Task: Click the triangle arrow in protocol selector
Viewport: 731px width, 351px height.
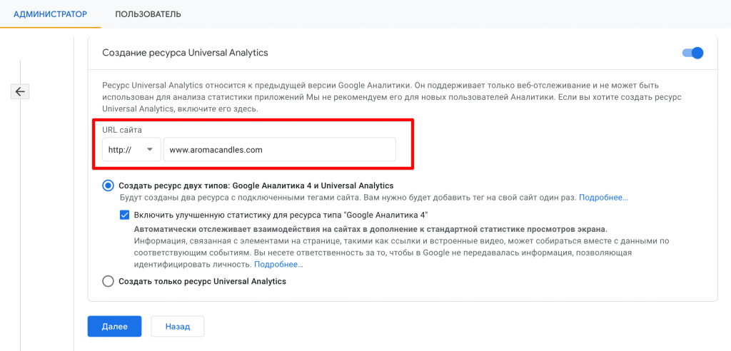Action: tap(149, 150)
